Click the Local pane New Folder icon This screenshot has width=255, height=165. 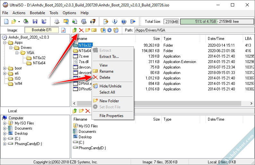coord(81,111)
